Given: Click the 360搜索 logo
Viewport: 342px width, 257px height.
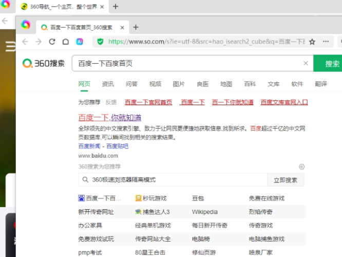Looking at the screenshot, I should [44, 63].
